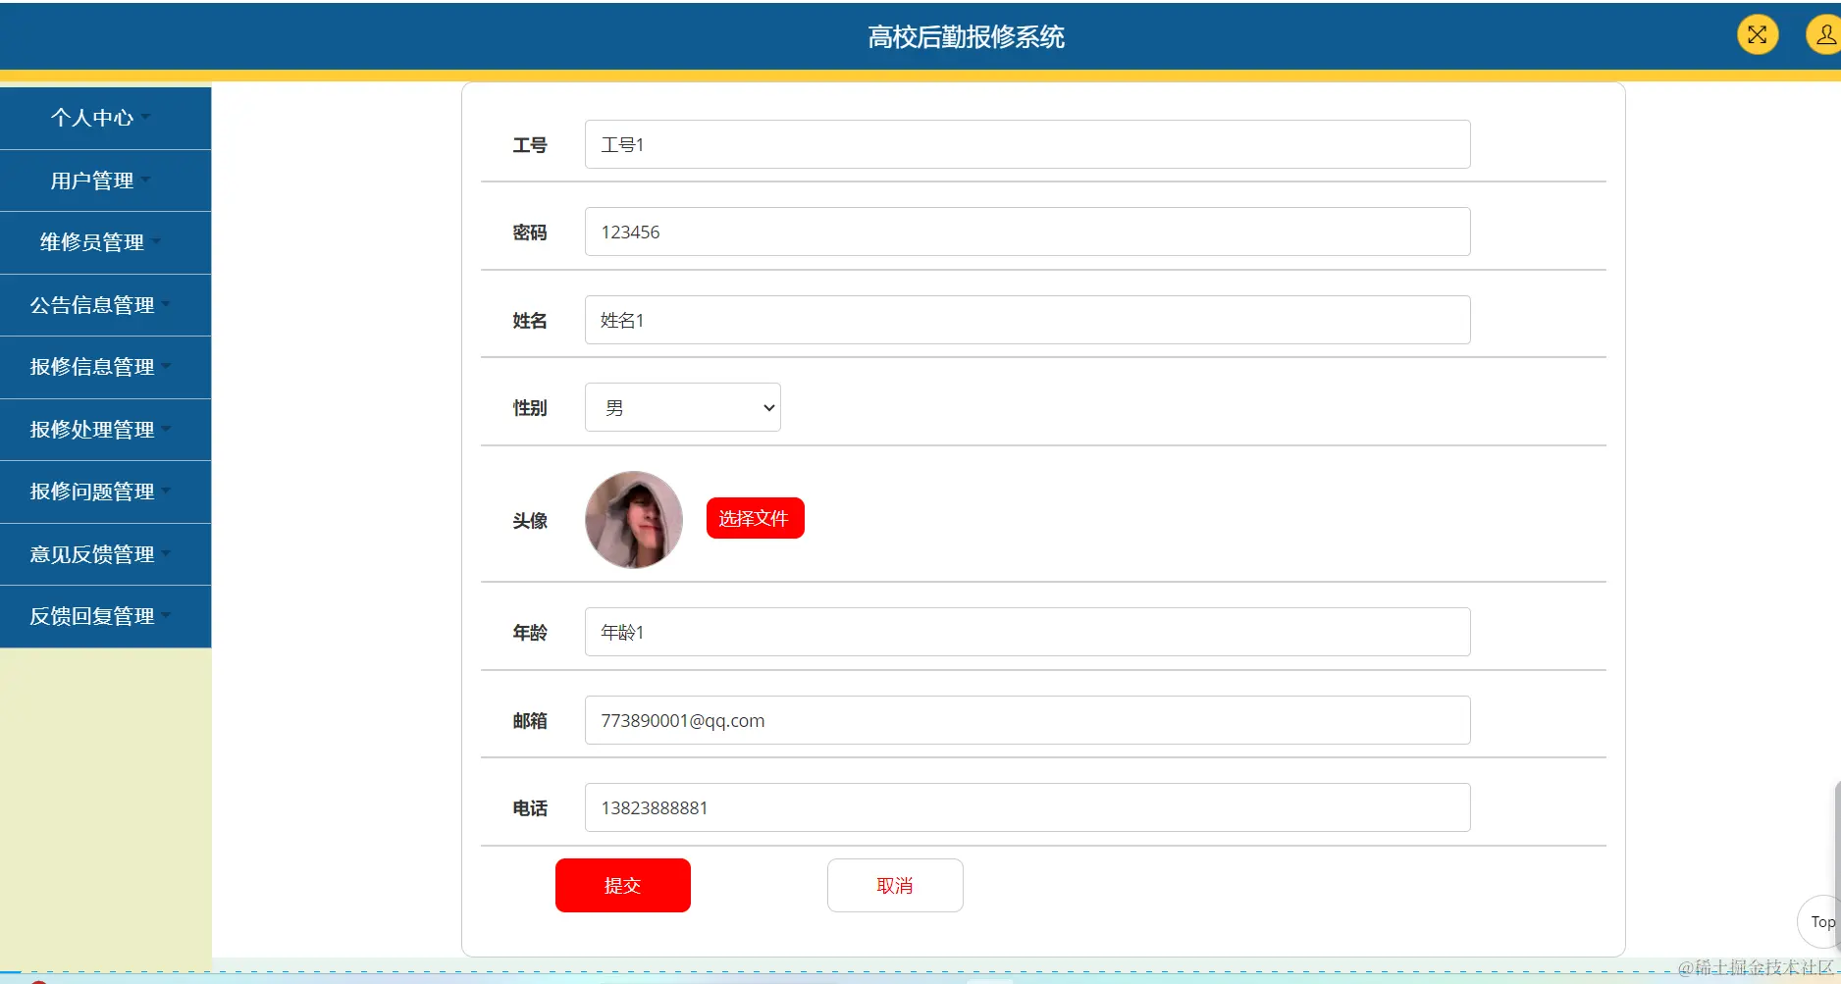Cancel editing with 取消 button

coord(895,885)
